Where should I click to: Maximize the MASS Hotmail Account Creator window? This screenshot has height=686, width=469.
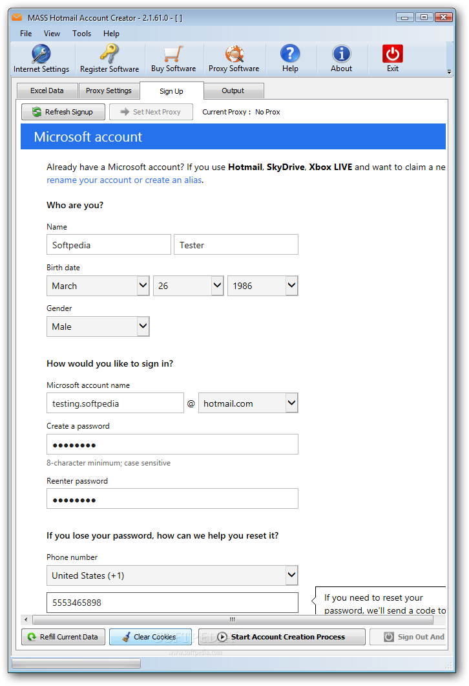pyautogui.click(x=424, y=17)
